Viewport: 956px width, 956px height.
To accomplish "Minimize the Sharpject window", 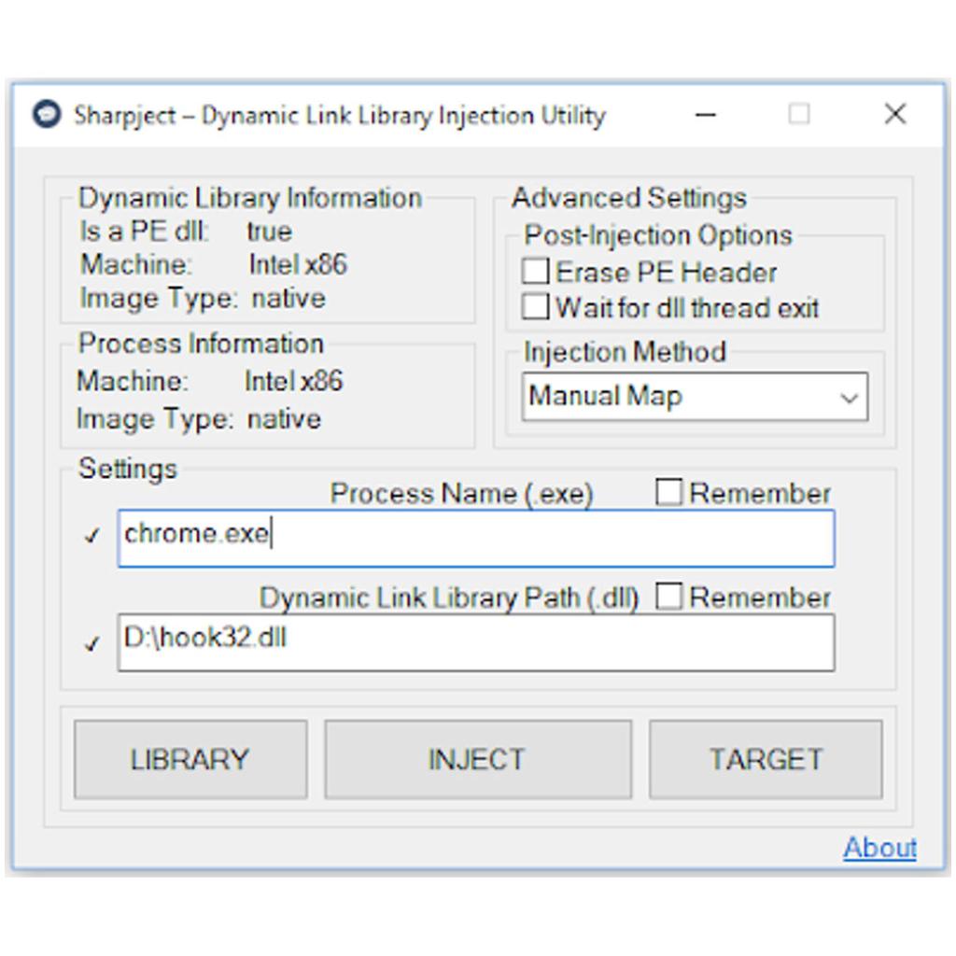I will click(707, 115).
